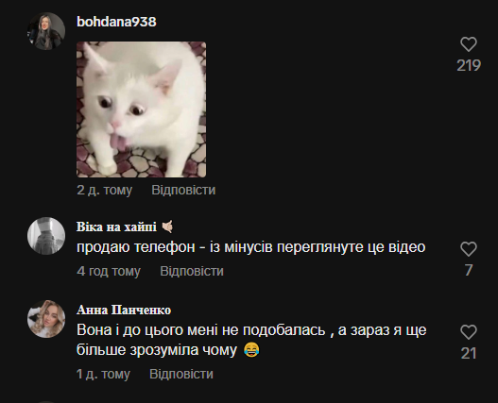498x403 pixels.
Task: Select the 'продаю телефон' comment text
Action: (x=251, y=247)
